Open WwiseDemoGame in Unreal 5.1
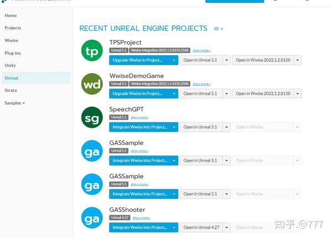332x238 pixels. tap(201, 94)
